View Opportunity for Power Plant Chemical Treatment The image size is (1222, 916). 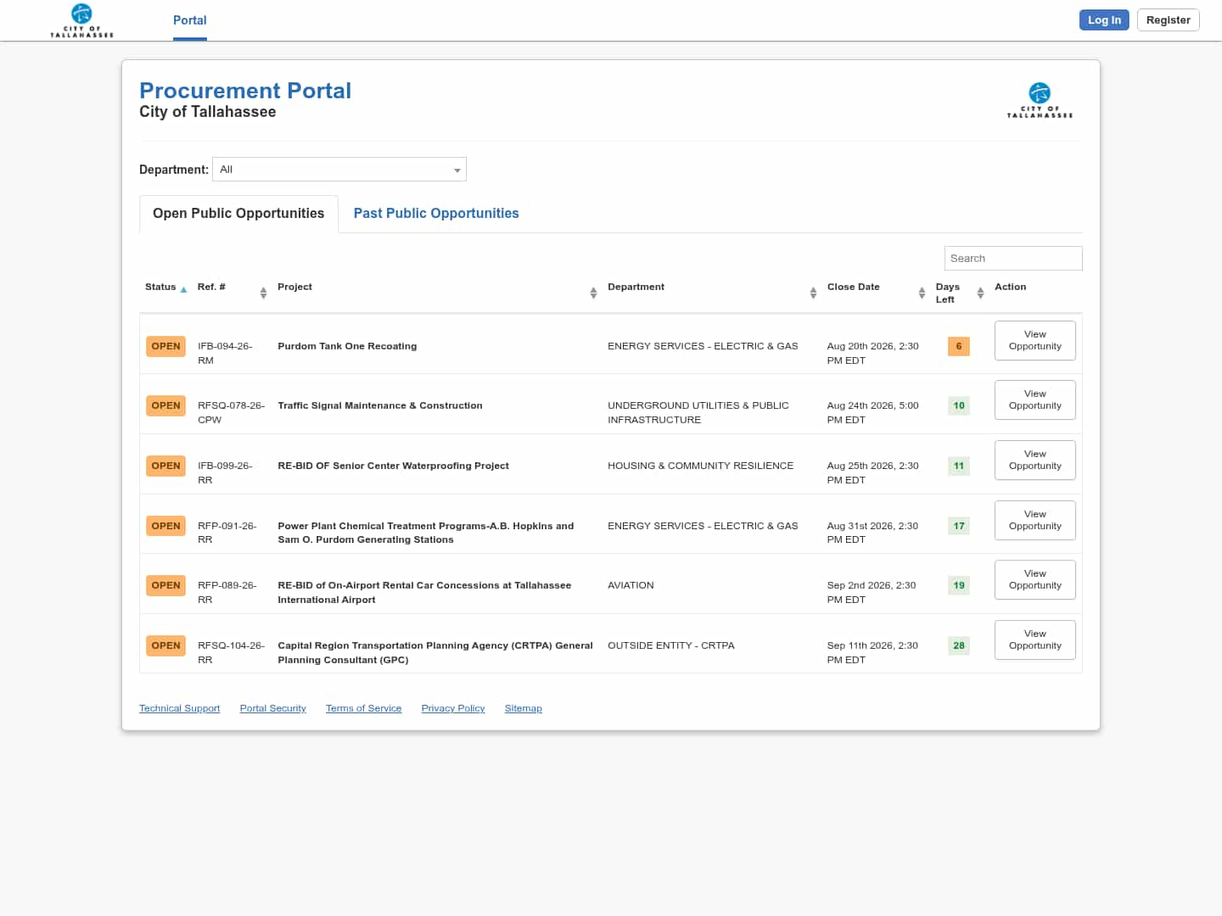1035,520
